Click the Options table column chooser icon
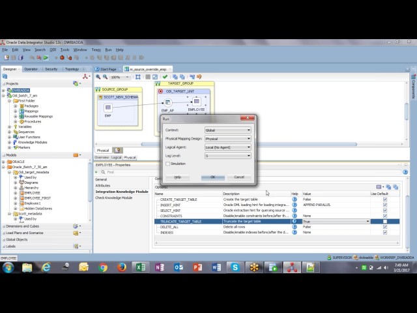 pos(379,187)
